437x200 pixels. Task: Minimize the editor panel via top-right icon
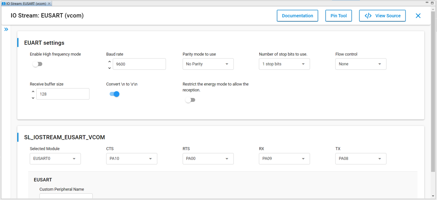(x=427, y=3)
